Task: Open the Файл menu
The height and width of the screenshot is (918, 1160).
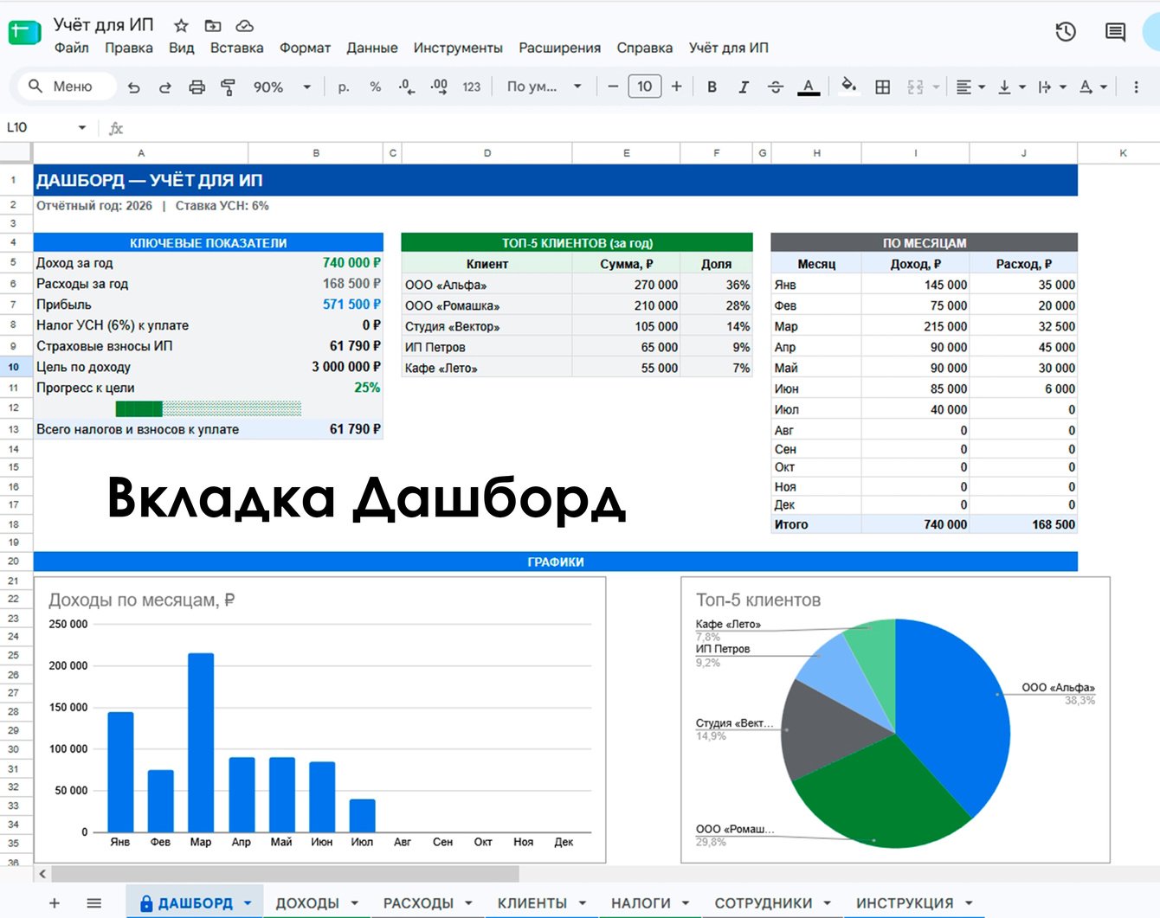Action: tap(71, 48)
